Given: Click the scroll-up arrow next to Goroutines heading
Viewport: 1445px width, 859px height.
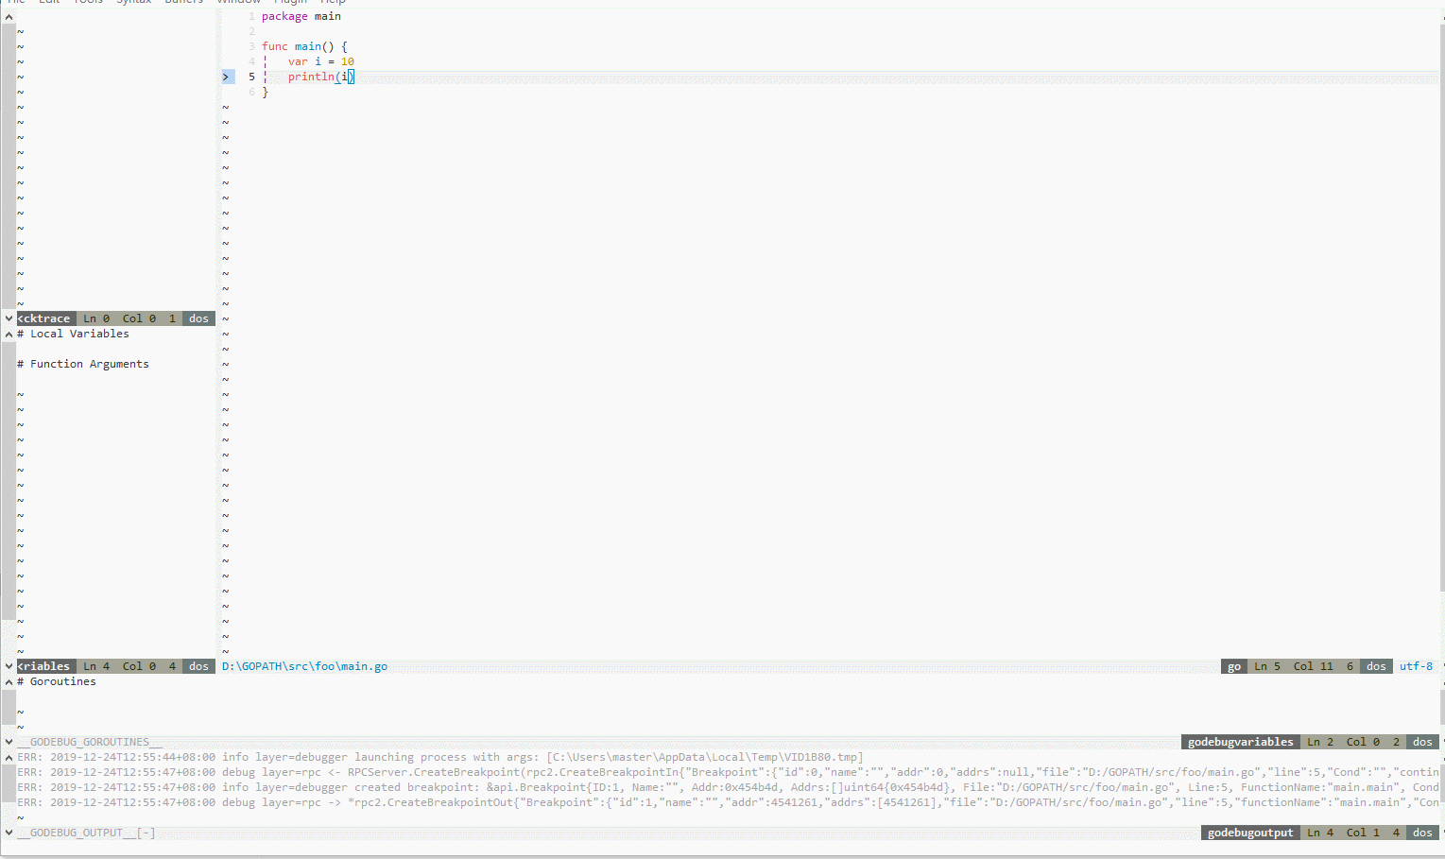Looking at the screenshot, I should (x=9, y=681).
